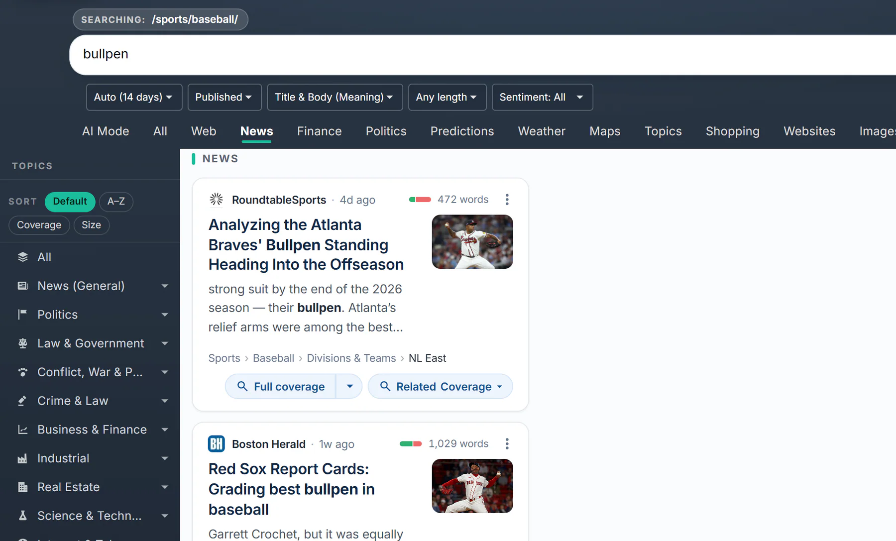Click the Related Coverage button
This screenshot has width=896, height=541.
441,386
